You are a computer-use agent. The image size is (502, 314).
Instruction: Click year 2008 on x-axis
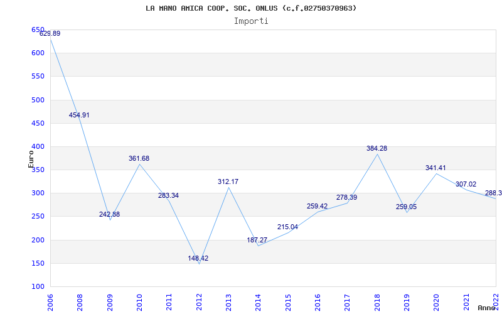80,302
